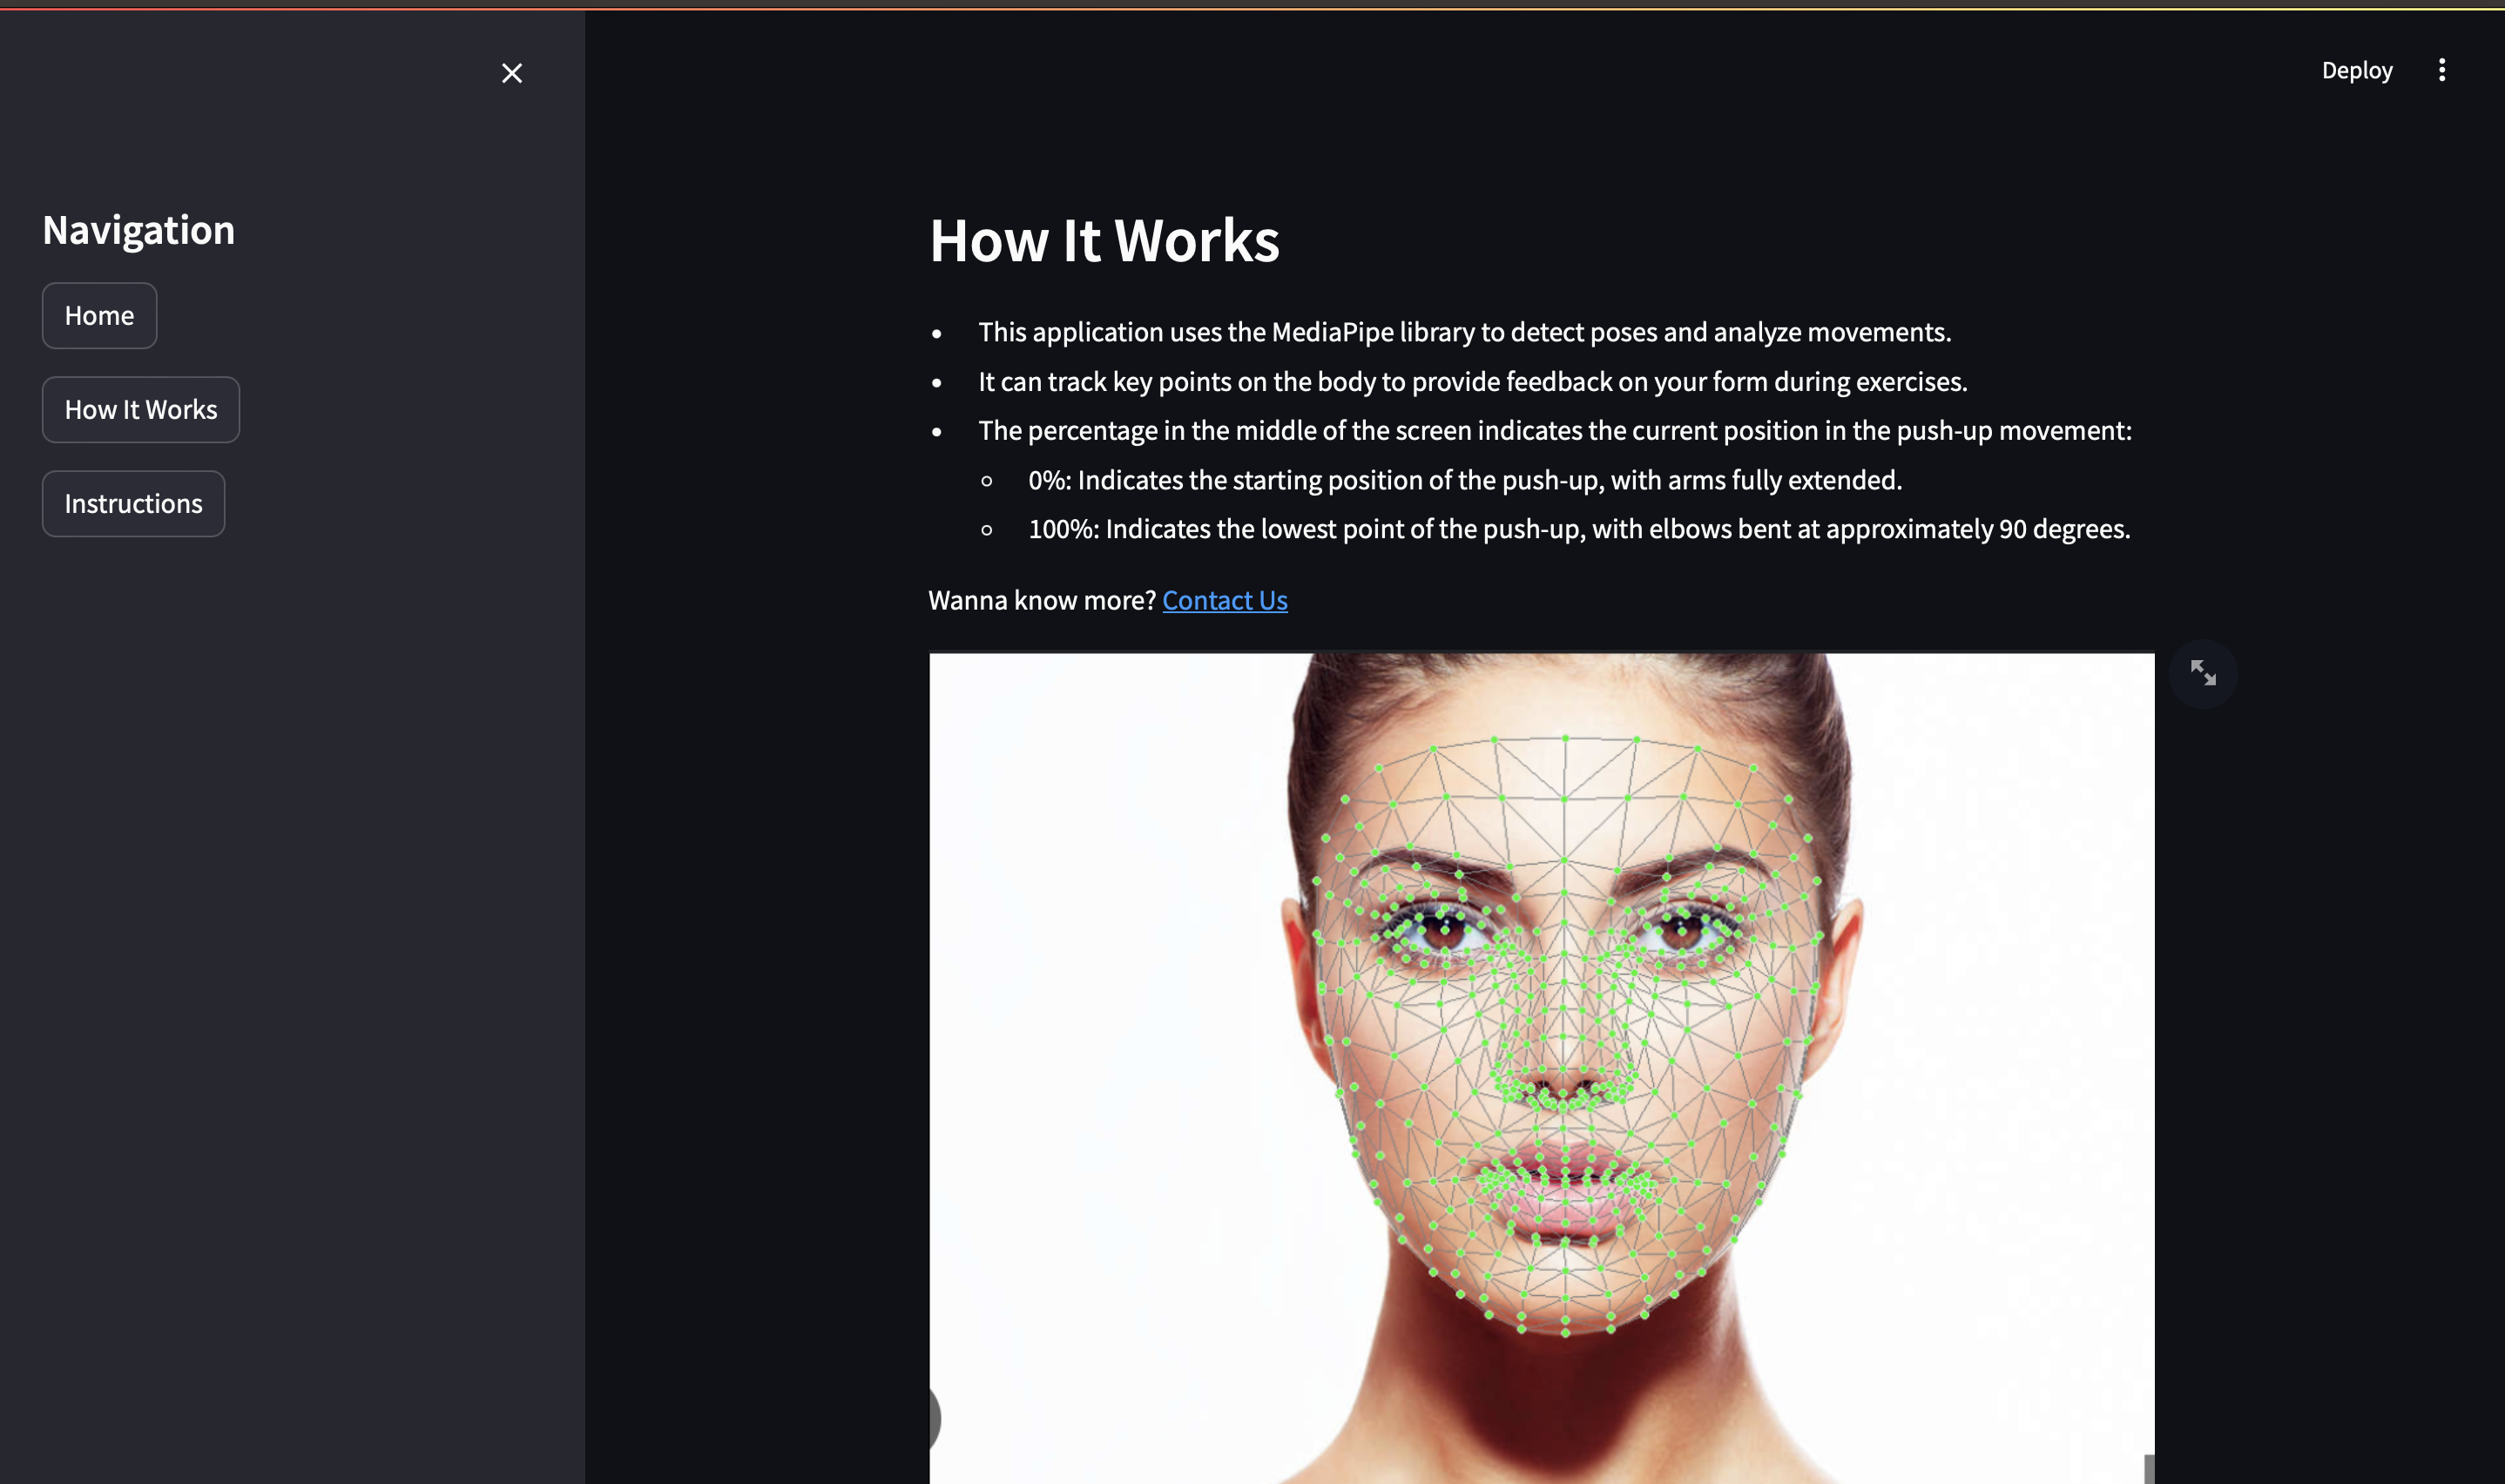Click the "Wanna know more?" text
This screenshot has width=2505, height=1484.
(x=1041, y=600)
